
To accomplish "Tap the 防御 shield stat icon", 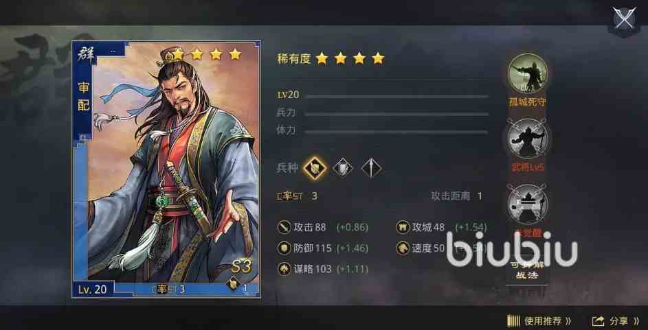I will coord(284,248).
